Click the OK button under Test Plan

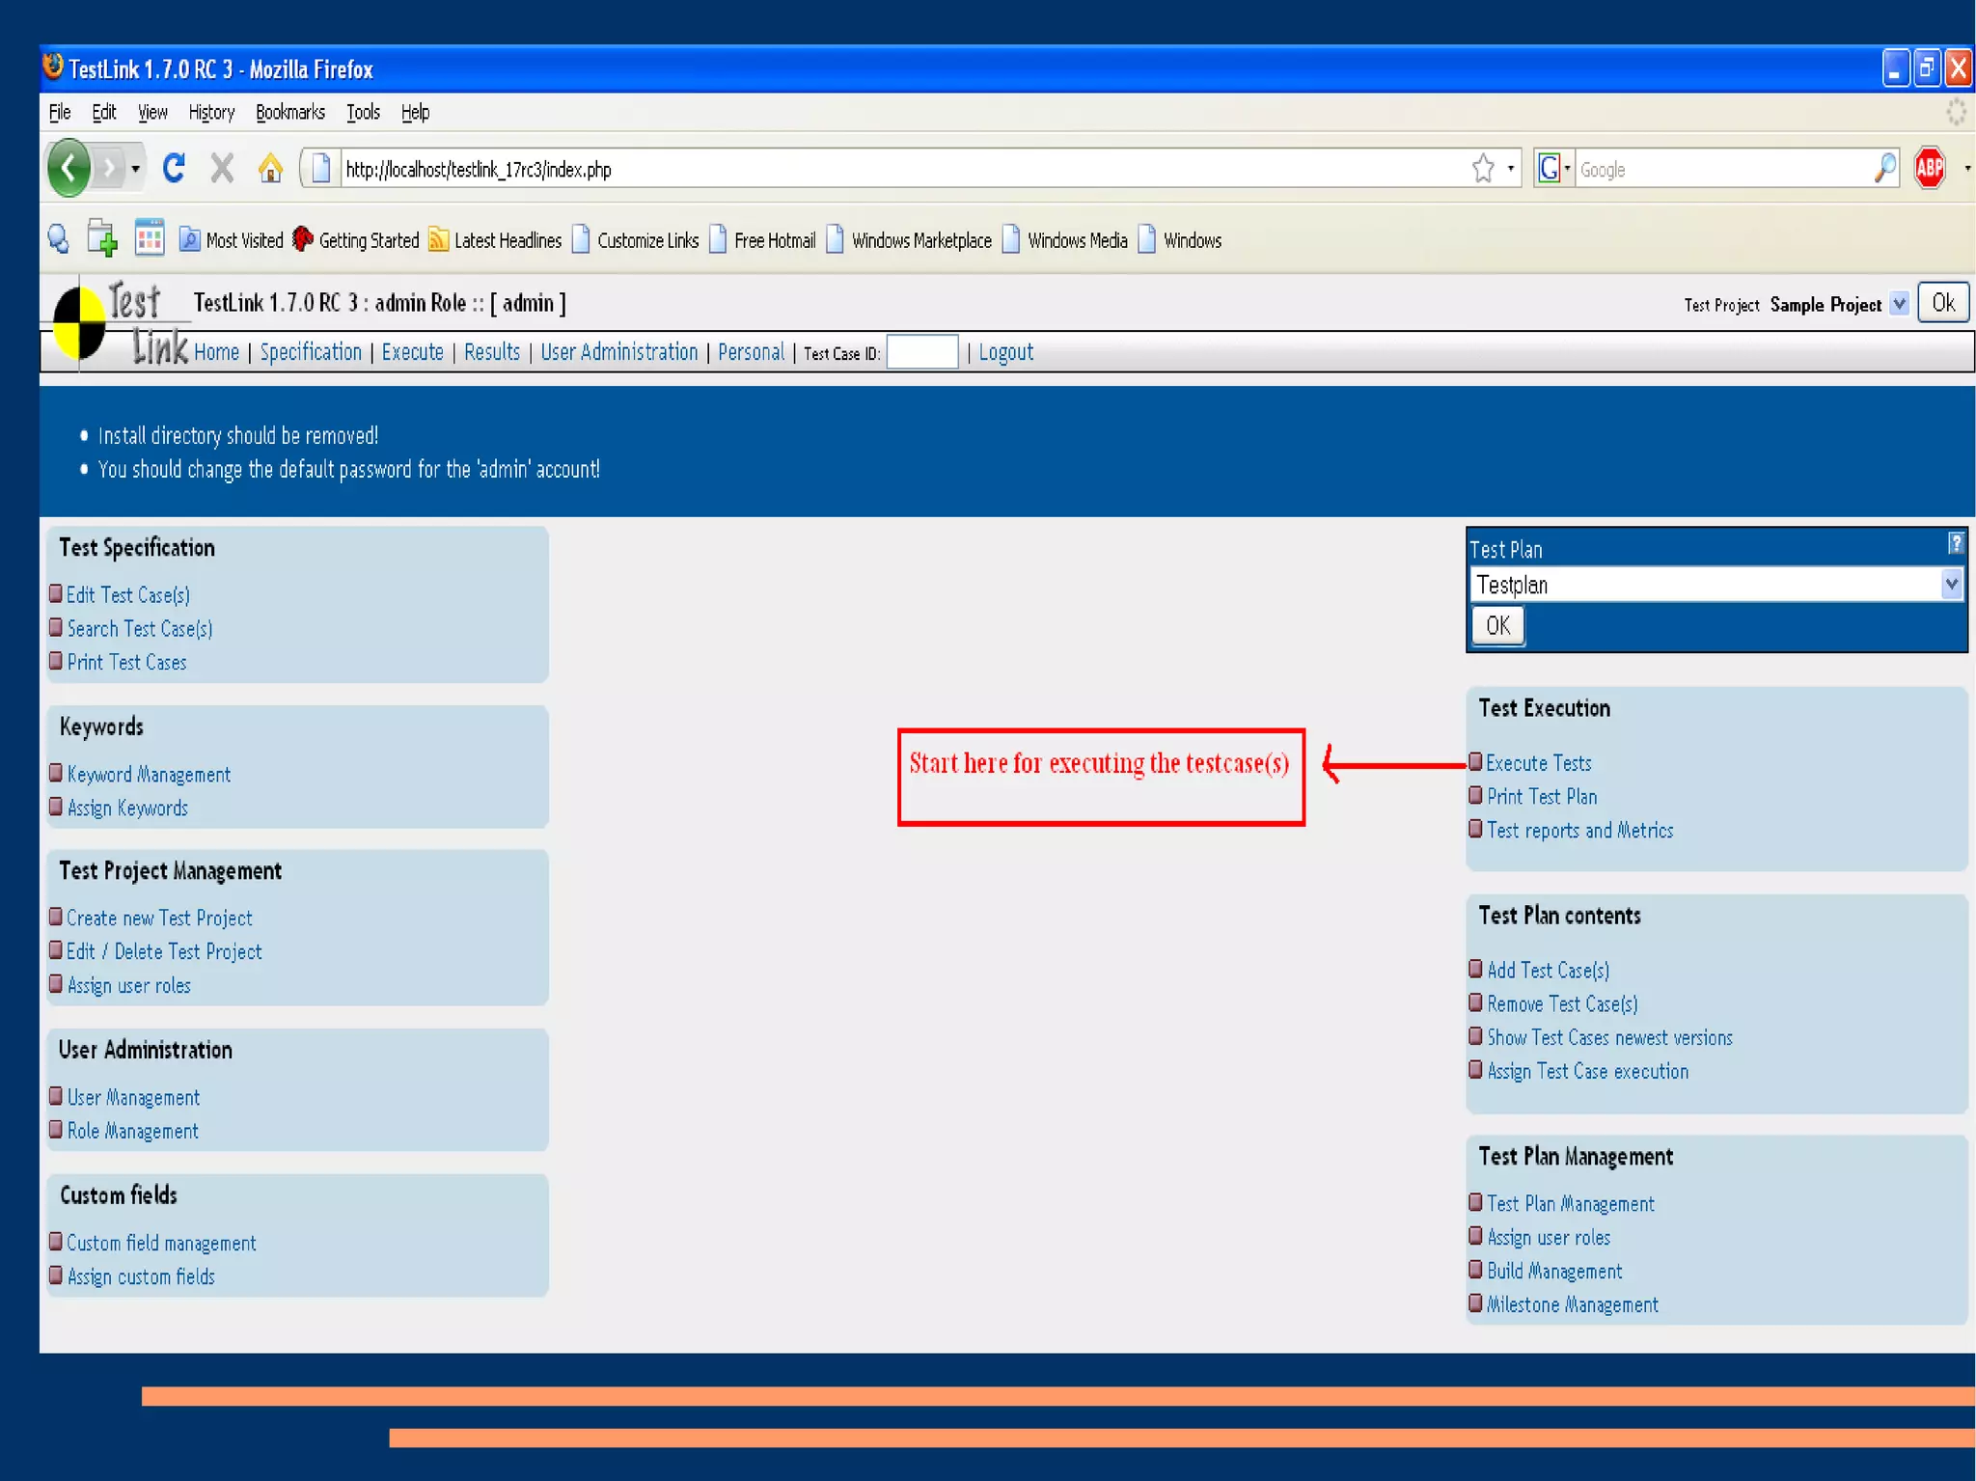click(x=1498, y=626)
